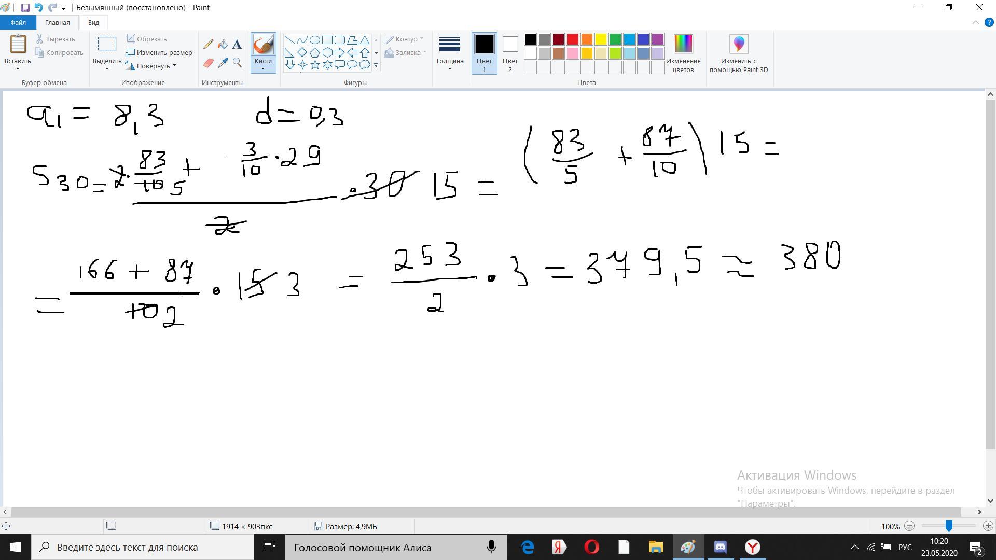Viewport: 996px width, 560px height.
Task: Click the zoom slider handle
Action: [x=949, y=526]
